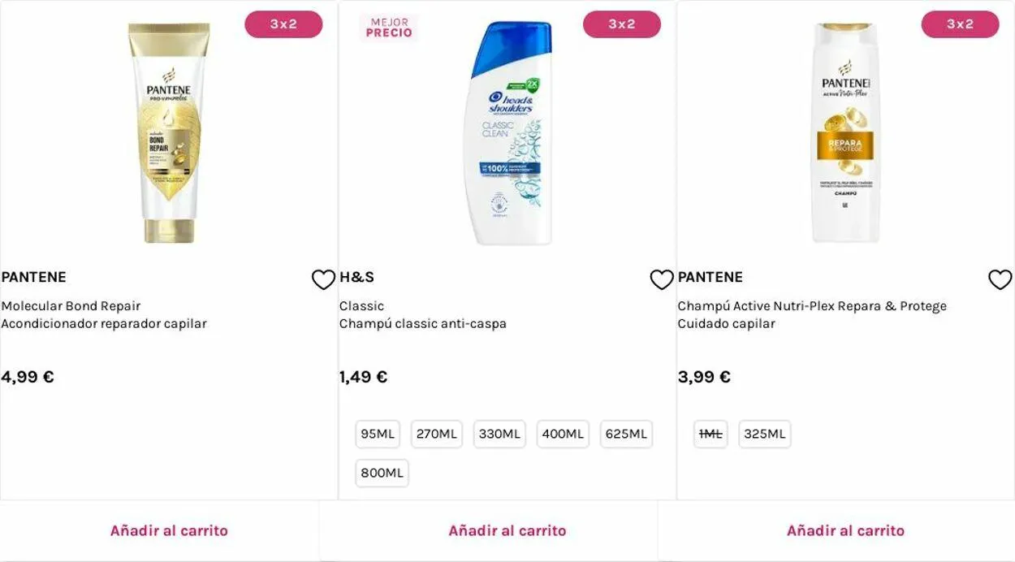1015x562 pixels.
Task: Select the 325ML Pantene shampoo size
Action: point(765,434)
